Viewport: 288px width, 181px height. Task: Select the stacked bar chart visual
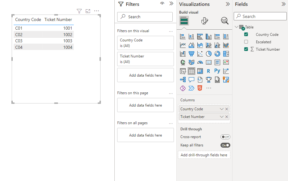click(183, 37)
